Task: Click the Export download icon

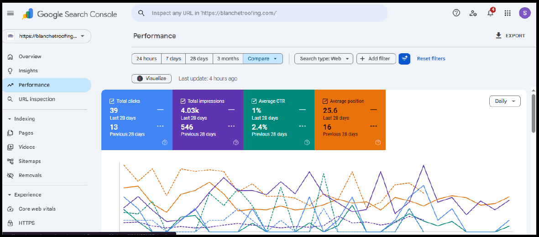Action: click(498, 35)
